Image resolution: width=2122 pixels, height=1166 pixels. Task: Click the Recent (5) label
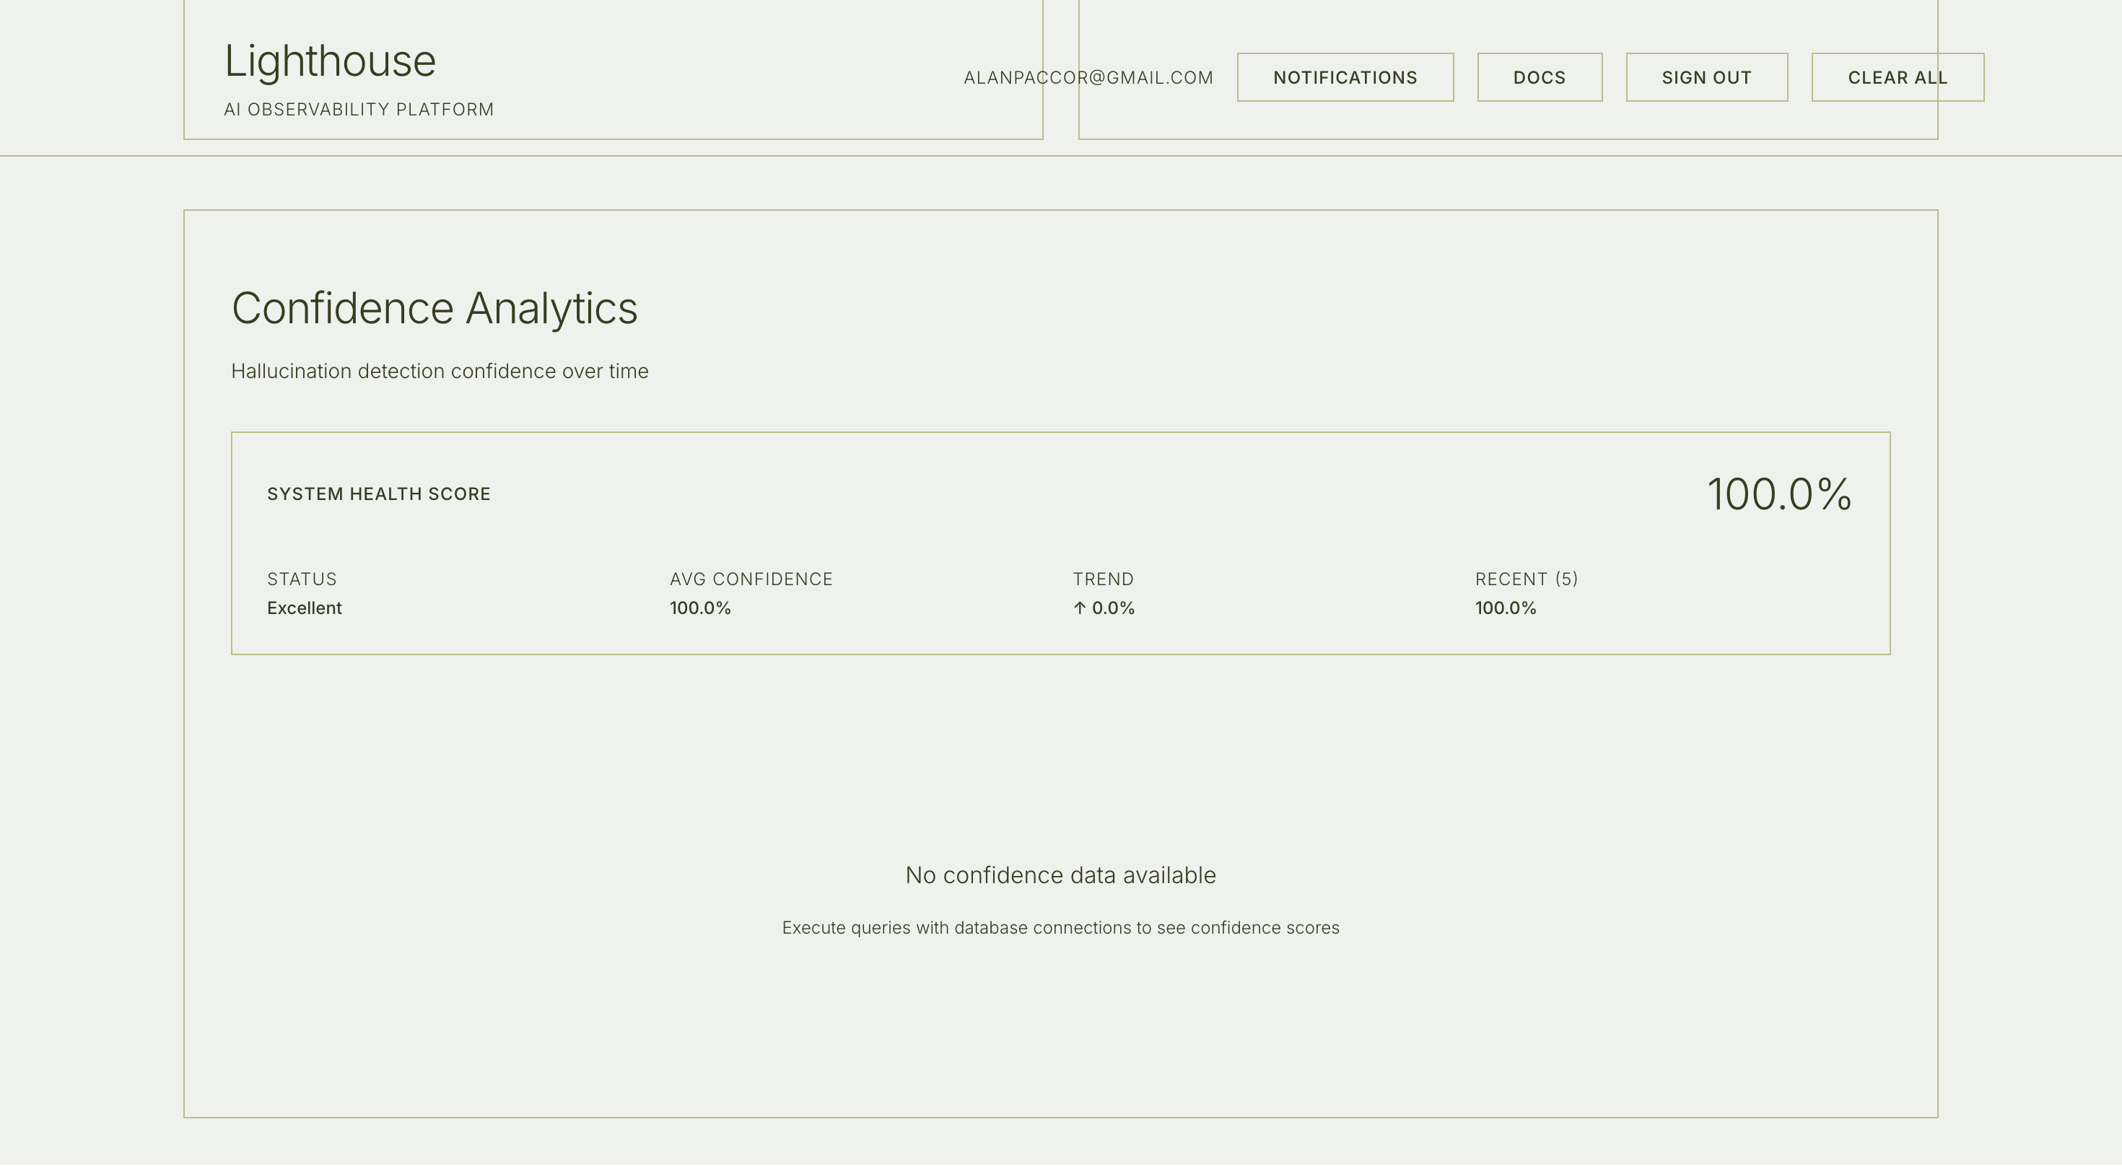coord(1526,579)
